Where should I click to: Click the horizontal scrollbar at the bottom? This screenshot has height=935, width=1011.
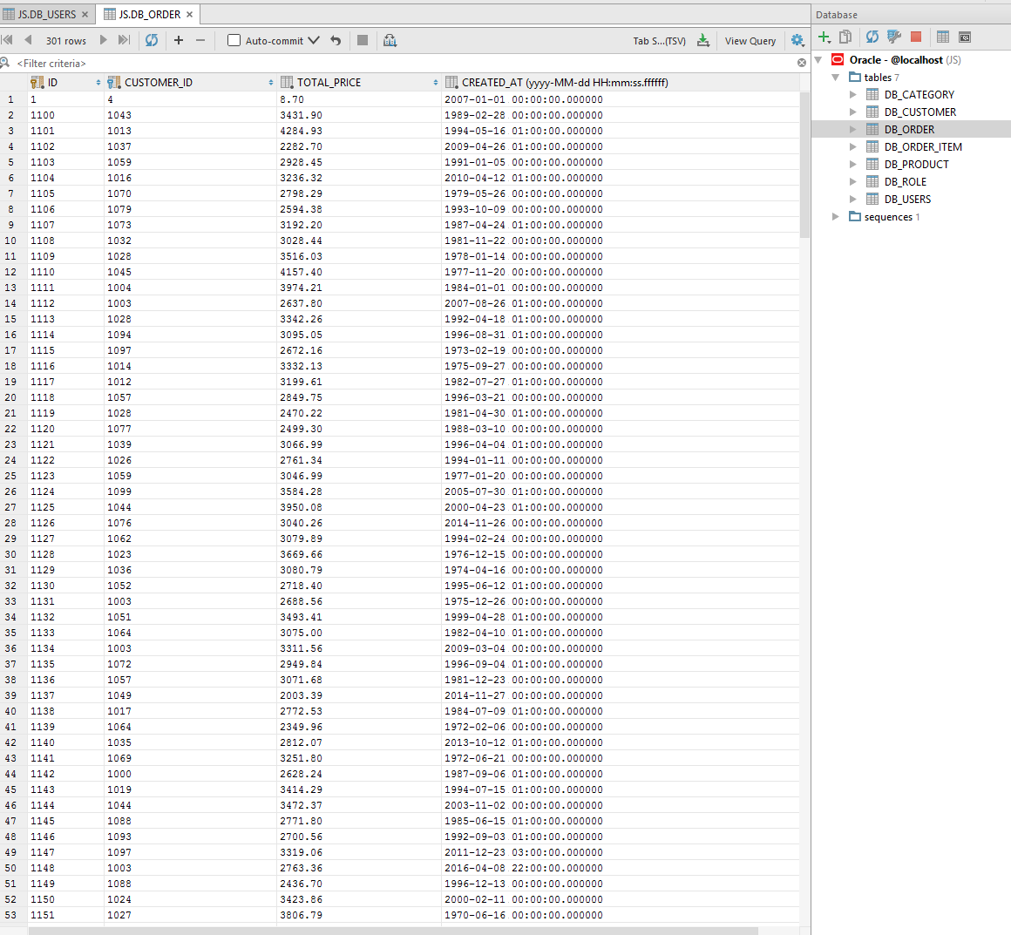(x=393, y=931)
